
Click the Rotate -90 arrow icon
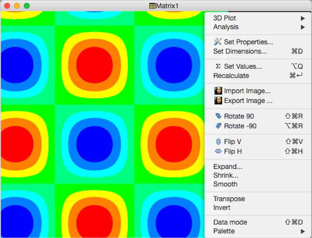[x=218, y=126]
